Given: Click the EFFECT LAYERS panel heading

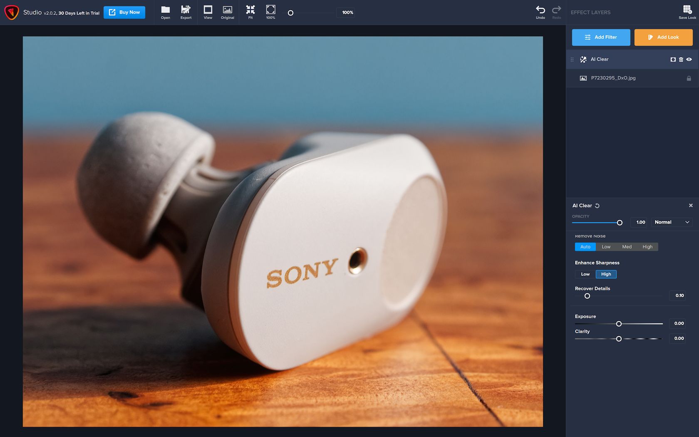Looking at the screenshot, I should click(590, 12).
